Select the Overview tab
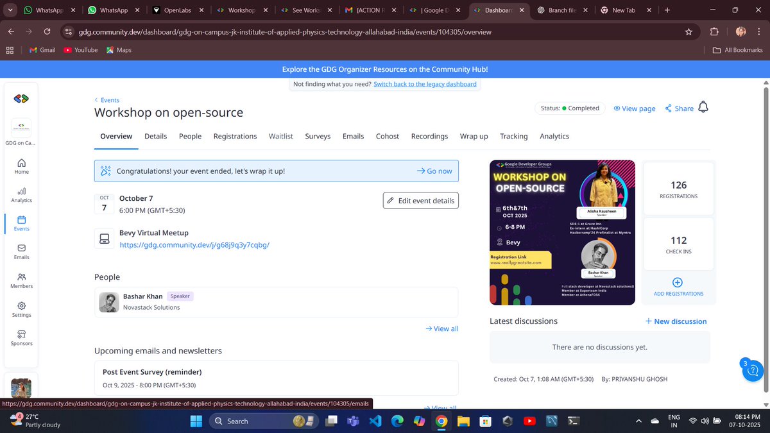 [x=116, y=136]
